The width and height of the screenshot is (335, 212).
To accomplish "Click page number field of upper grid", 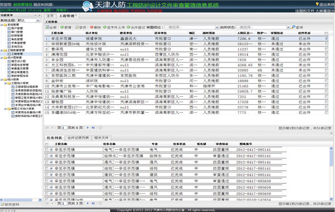I will 64,128.
